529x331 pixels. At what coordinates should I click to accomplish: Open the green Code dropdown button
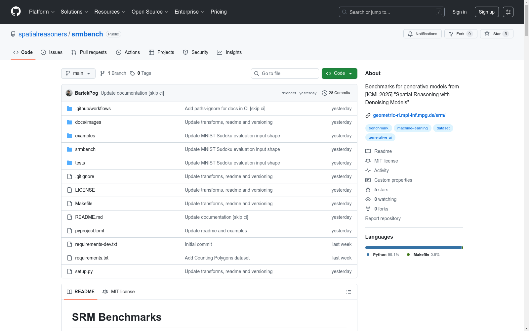(x=339, y=73)
